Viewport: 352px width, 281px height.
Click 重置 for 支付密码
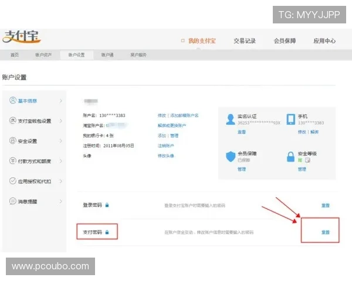pyautogui.click(x=326, y=232)
